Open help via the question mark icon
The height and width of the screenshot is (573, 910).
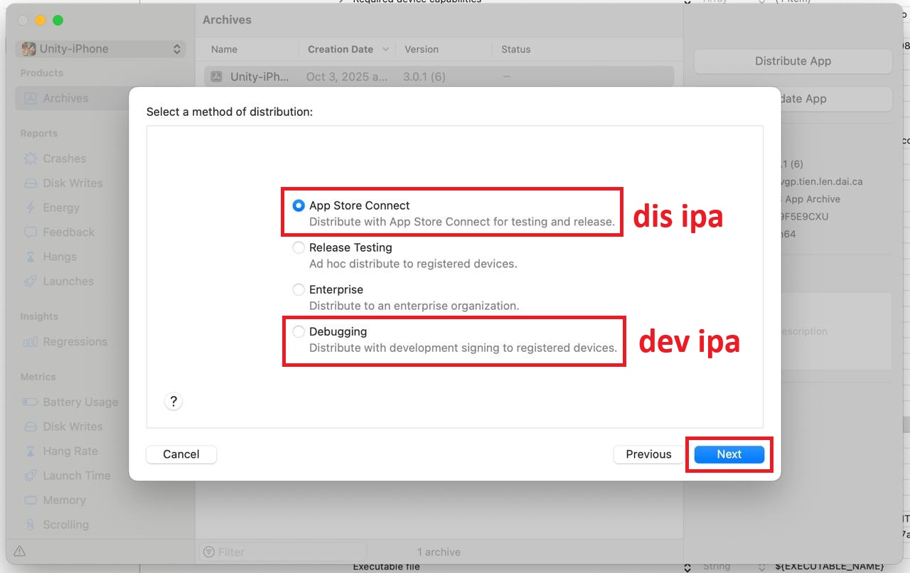pyautogui.click(x=173, y=402)
